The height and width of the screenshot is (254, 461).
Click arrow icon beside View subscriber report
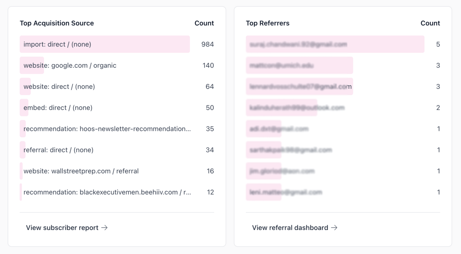tap(104, 228)
